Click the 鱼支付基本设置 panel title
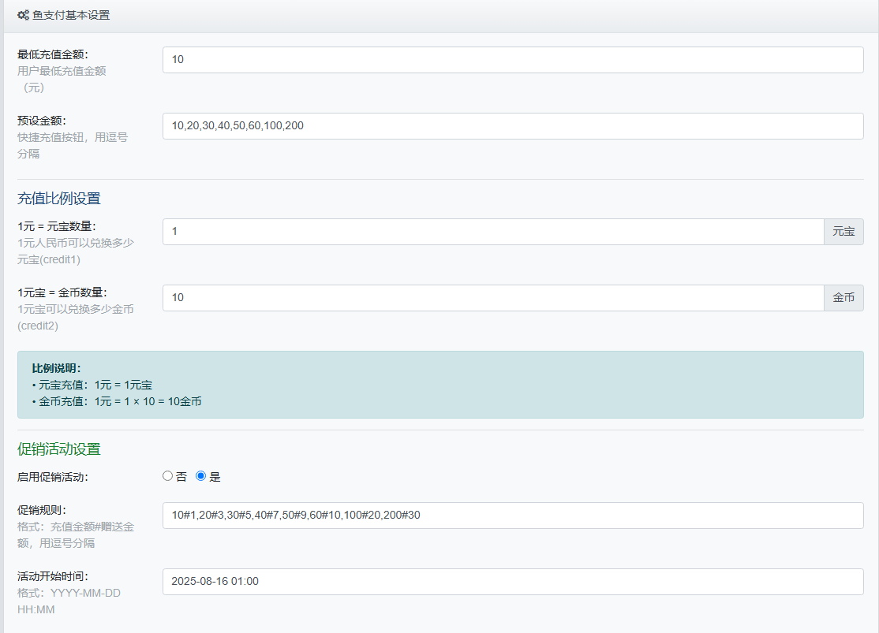This screenshot has height=633, width=879. tap(71, 15)
